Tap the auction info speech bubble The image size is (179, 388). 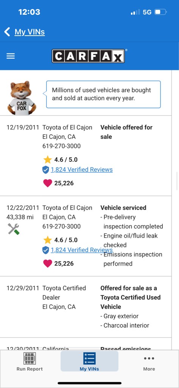coord(103,94)
